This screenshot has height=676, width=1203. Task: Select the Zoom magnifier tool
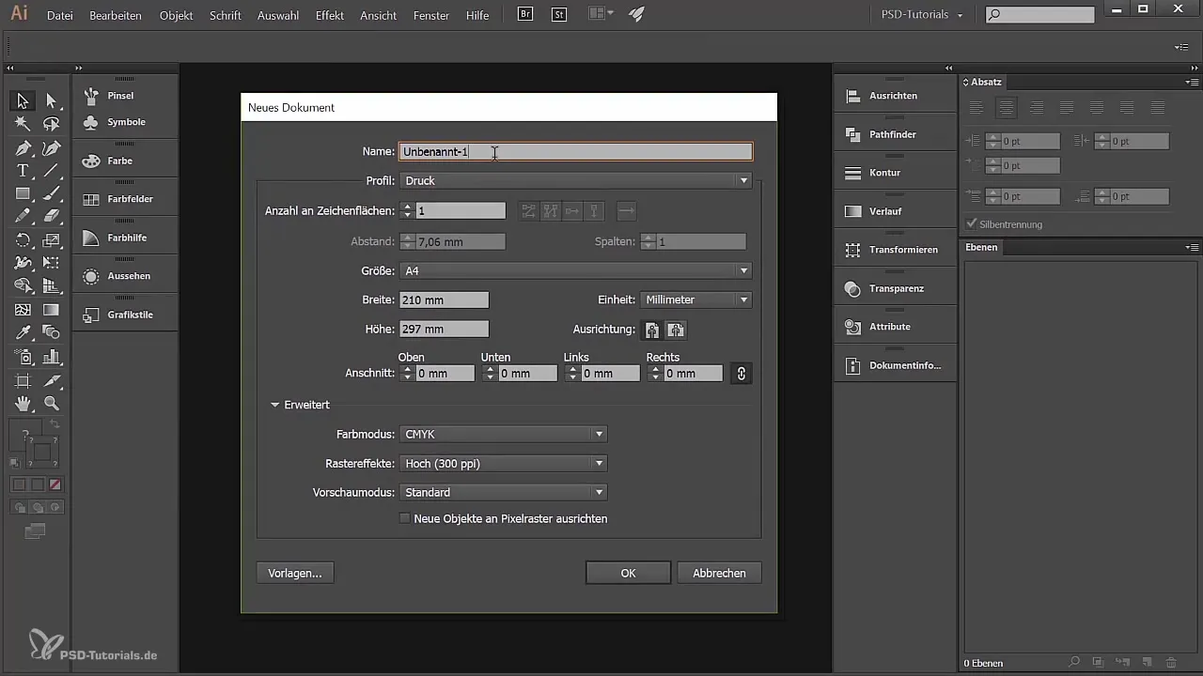[52, 404]
